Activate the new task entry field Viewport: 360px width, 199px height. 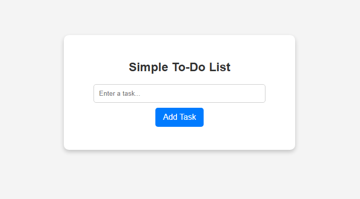[179, 93]
